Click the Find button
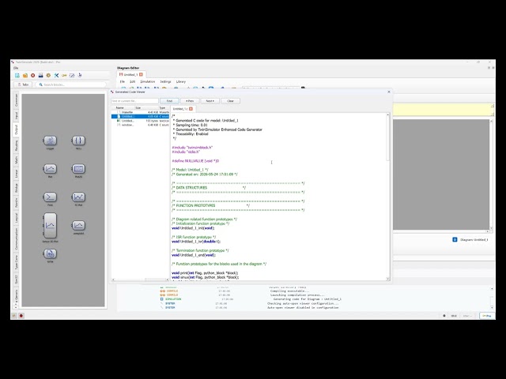Image resolution: width=506 pixels, height=379 pixels. [x=169, y=101]
